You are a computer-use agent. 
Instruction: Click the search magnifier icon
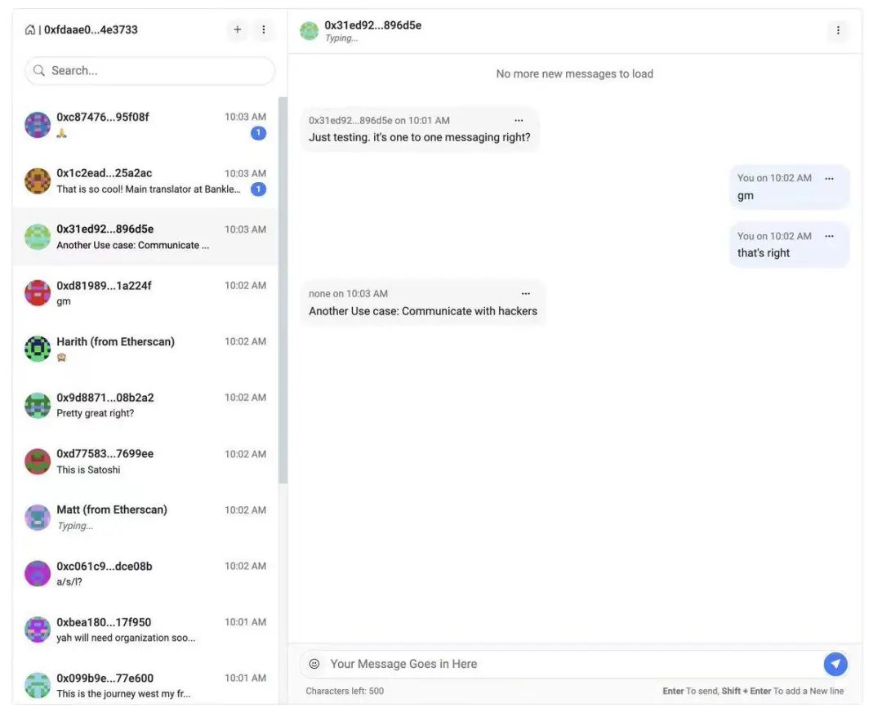39,71
